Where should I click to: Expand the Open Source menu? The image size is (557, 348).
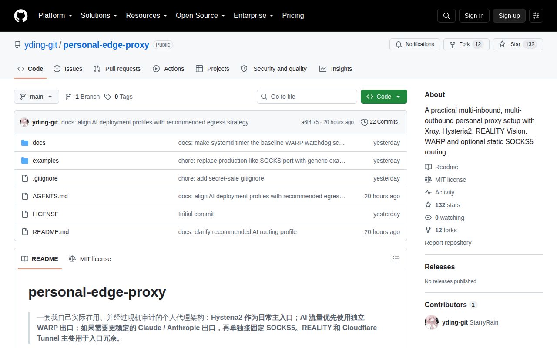click(x=200, y=16)
